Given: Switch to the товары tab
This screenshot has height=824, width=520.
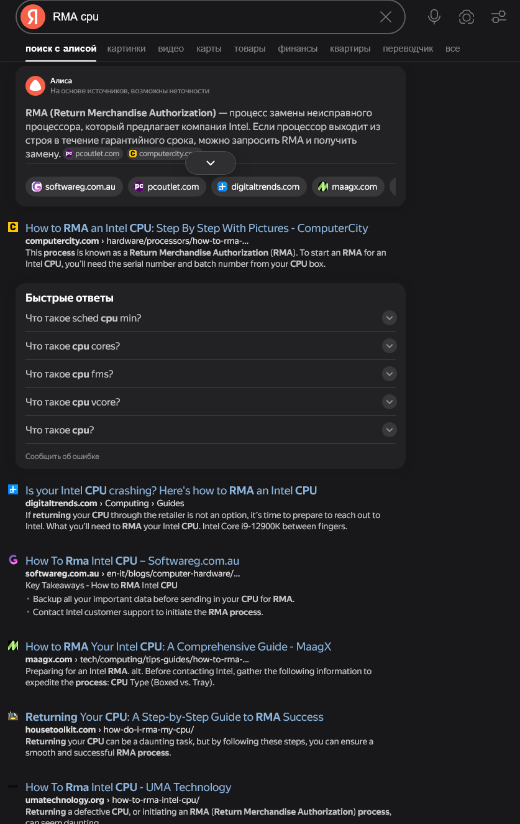Looking at the screenshot, I should (x=250, y=49).
